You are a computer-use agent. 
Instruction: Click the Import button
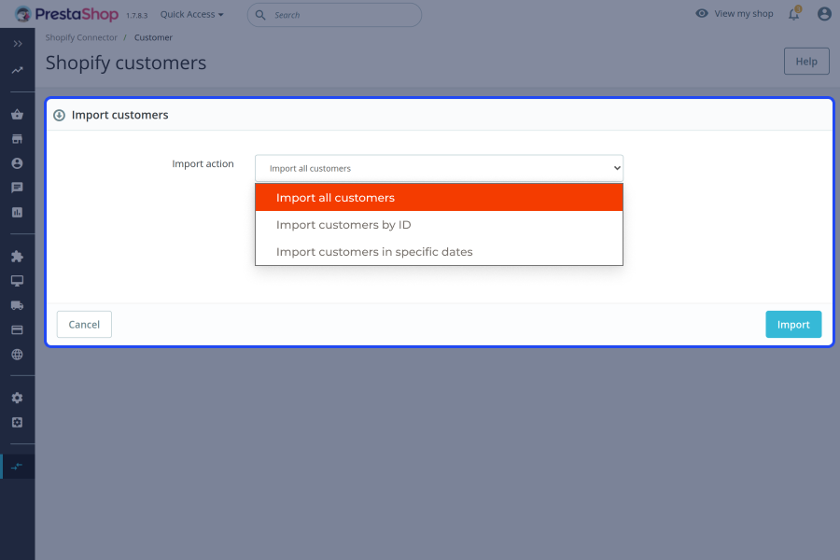[793, 325]
